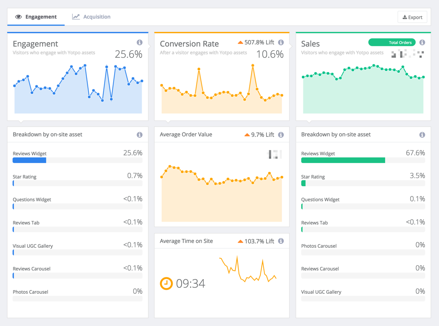Click the 103.7% Lift indicator

click(256, 241)
